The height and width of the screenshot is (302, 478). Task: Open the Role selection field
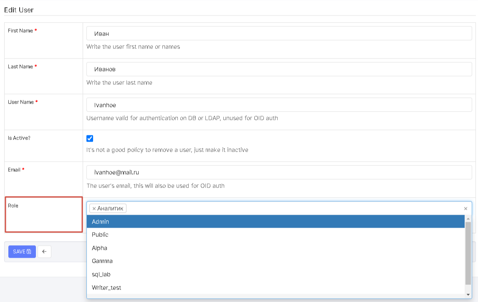pos(292,208)
